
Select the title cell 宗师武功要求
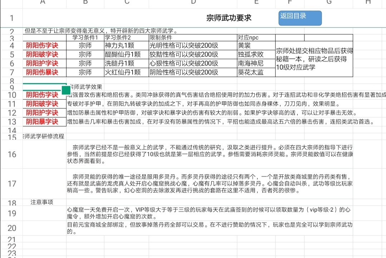click(229, 18)
